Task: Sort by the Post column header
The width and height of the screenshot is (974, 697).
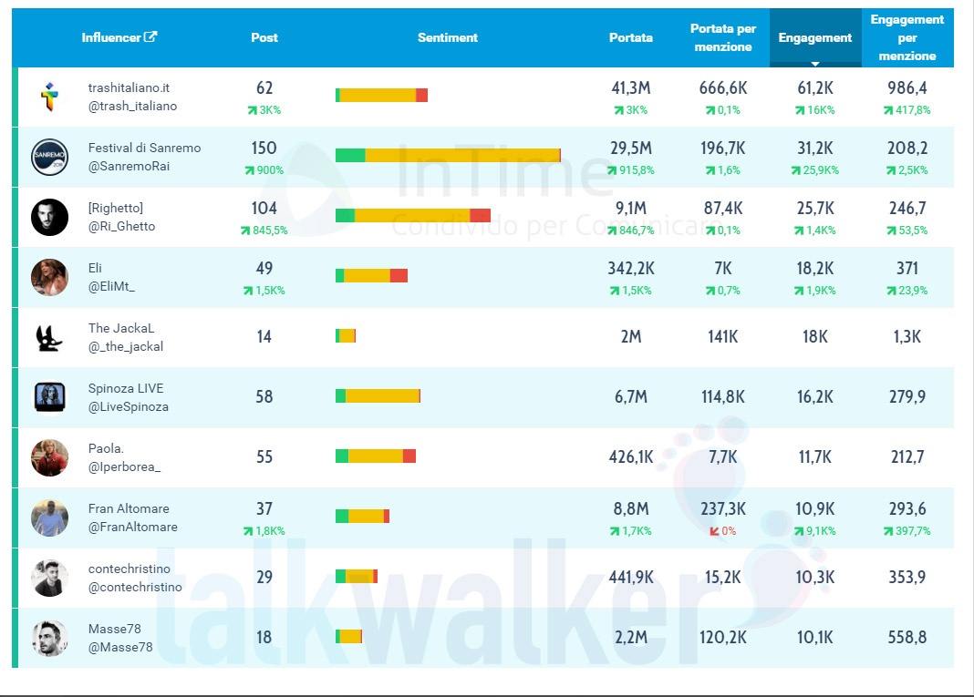Action: pyautogui.click(x=264, y=37)
